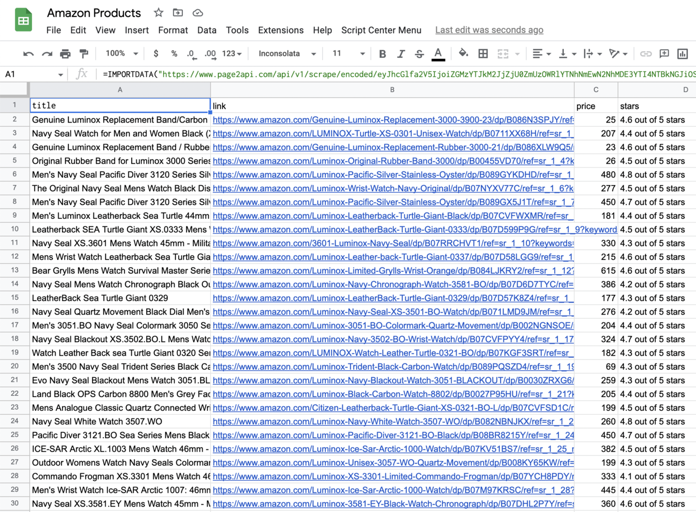
Task: Select the Paint format tool
Action: 84,54
